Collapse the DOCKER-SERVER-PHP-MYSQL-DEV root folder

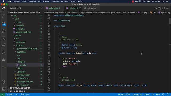click(25, 13)
